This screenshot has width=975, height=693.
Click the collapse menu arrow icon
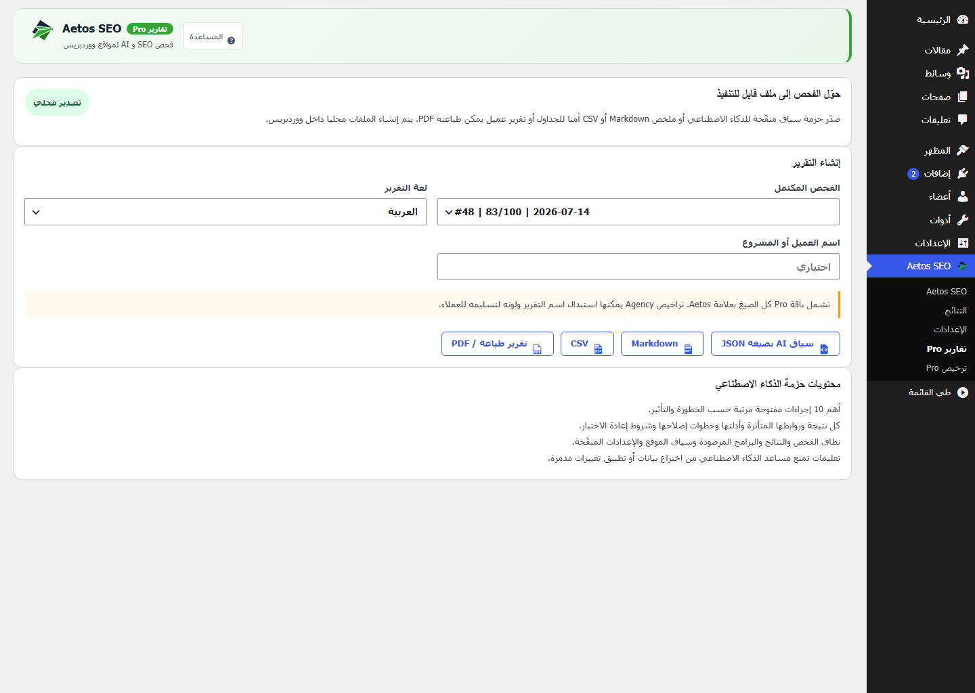pos(963,393)
